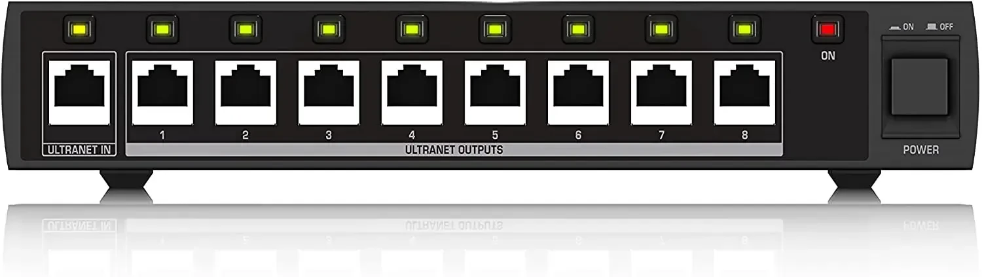Select Ultranet output port 8
Image resolution: width=982 pixels, height=277 pixels.
tap(744, 92)
